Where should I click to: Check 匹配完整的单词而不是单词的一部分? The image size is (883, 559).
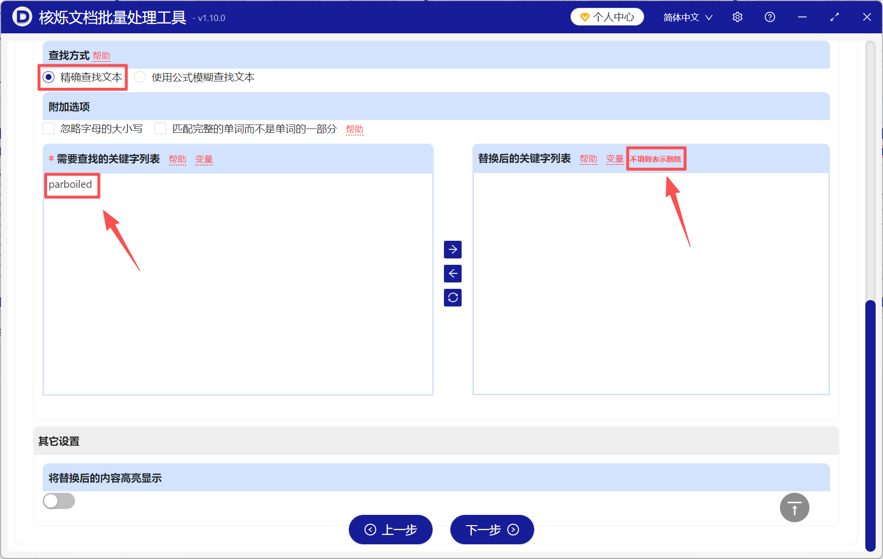[160, 128]
